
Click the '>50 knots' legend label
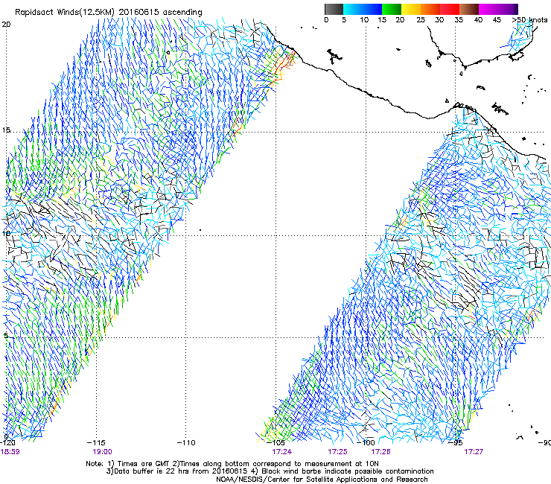(529, 19)
